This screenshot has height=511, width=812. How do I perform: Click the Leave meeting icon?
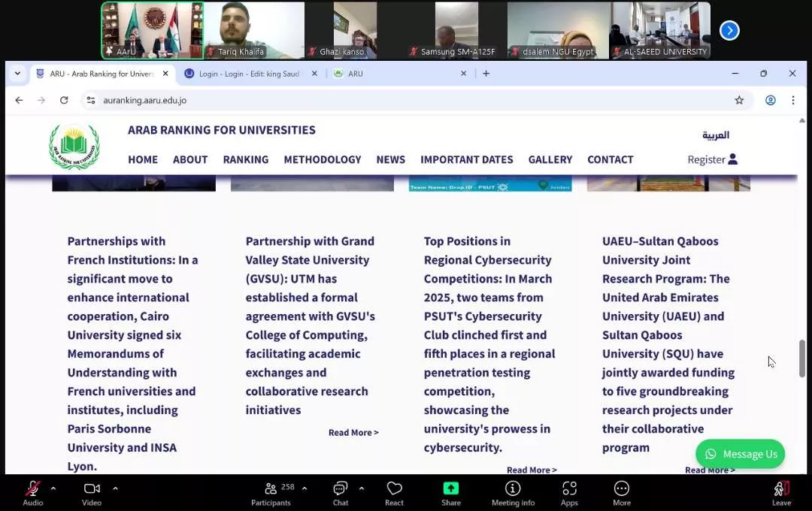[x=781, y=488]
